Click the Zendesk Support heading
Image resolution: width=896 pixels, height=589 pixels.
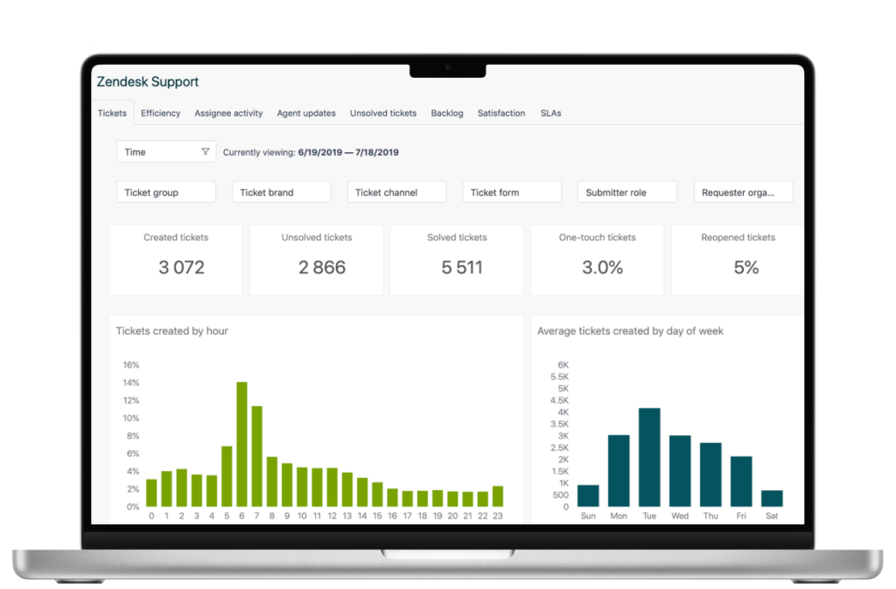click(147, 81)
